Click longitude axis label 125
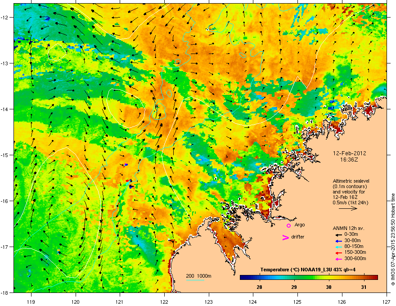 click(297, 301)
